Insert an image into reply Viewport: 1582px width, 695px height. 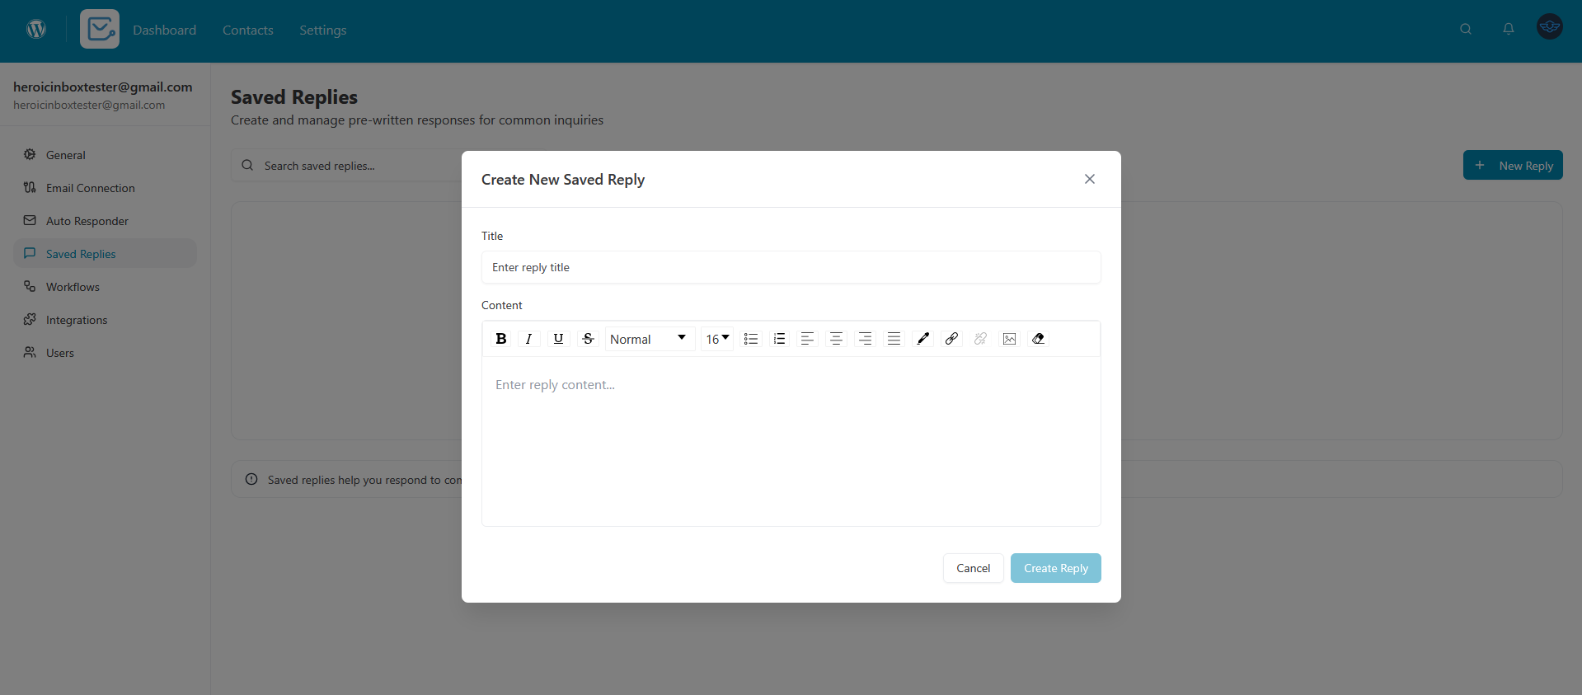[1009, 339]
